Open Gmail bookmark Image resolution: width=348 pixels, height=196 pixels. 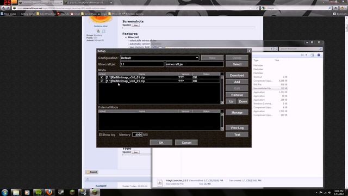click(x=75, y=14)
